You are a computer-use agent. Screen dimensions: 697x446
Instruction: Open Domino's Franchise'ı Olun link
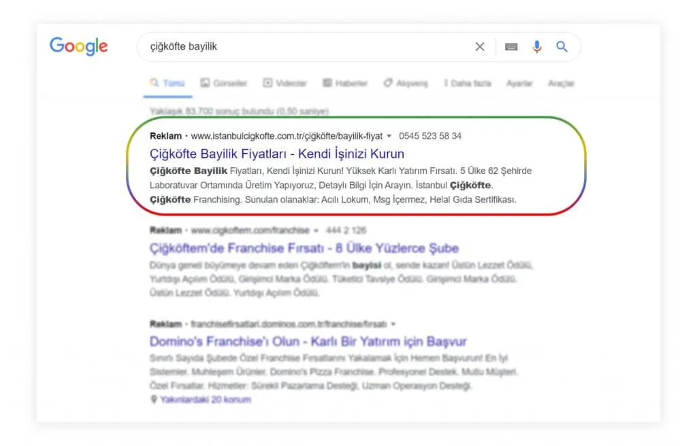click(308, 341)
